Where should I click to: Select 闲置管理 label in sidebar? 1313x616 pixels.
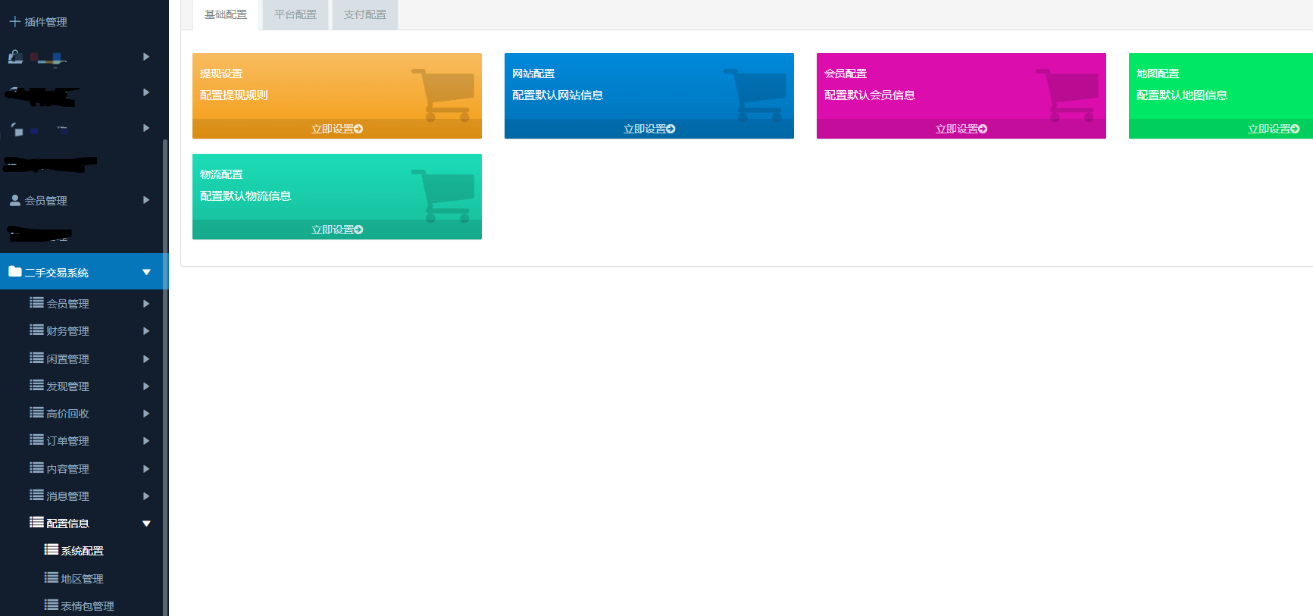67,359
